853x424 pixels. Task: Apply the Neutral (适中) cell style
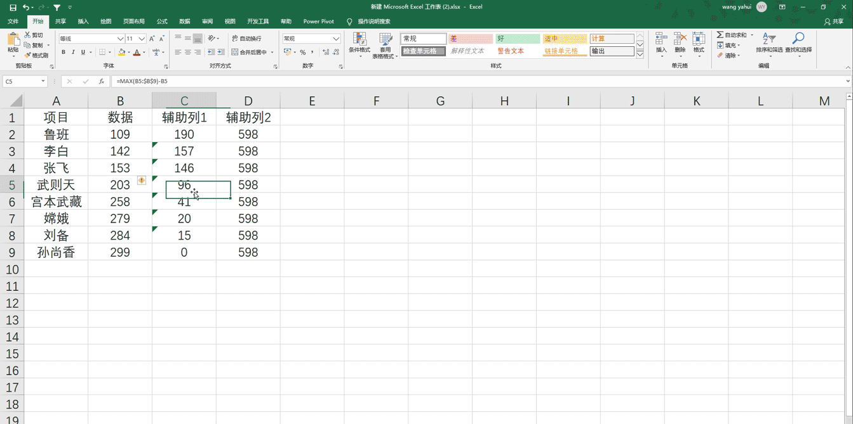coord(565,39)
